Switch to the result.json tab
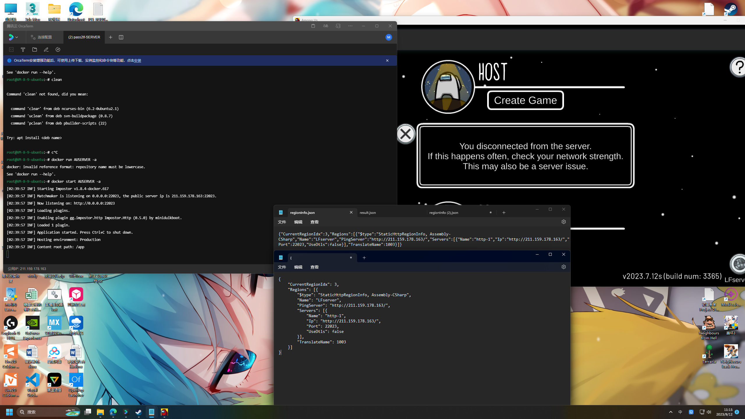 tap(368, 212)
